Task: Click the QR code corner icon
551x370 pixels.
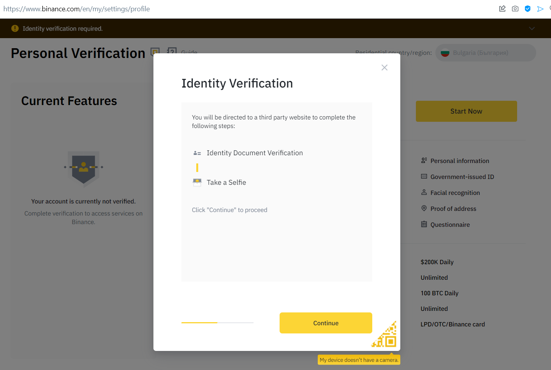Action: point(384,334)
